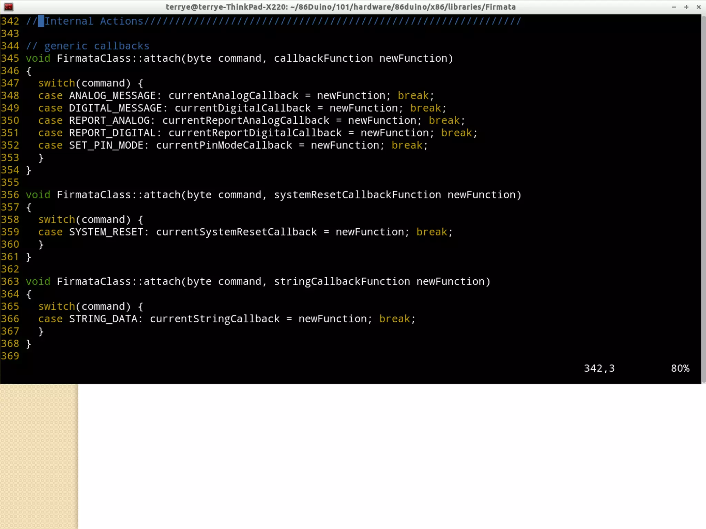This screenshot has height=529, width=706.
Task: Minimize the terminal window
Action: tap(674, 7)
